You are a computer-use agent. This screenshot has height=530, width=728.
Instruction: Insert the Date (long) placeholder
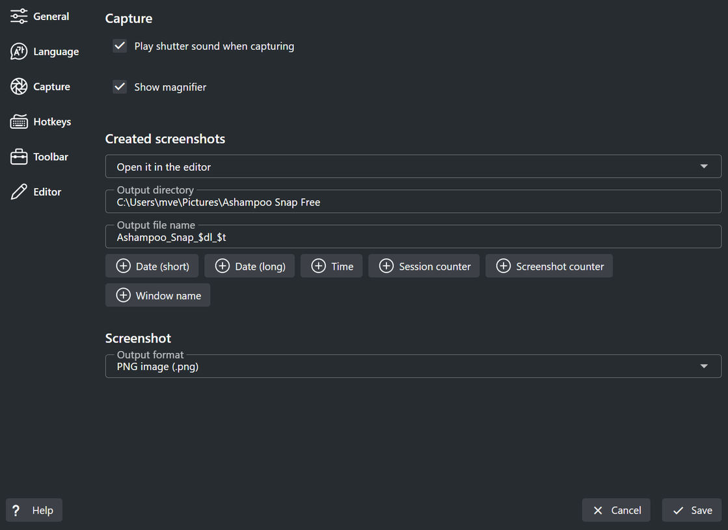249,266
